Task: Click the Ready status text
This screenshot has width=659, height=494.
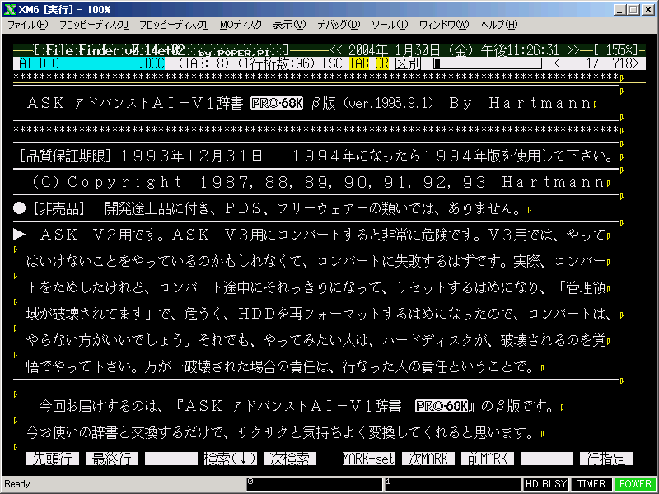Action: click(x=17, y=484)
